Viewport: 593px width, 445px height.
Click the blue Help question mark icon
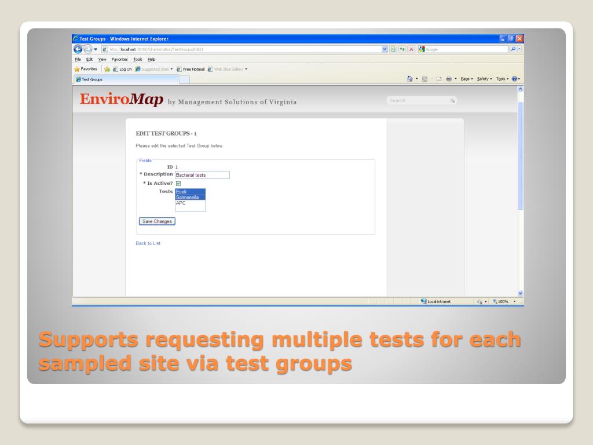coord(514,79)
